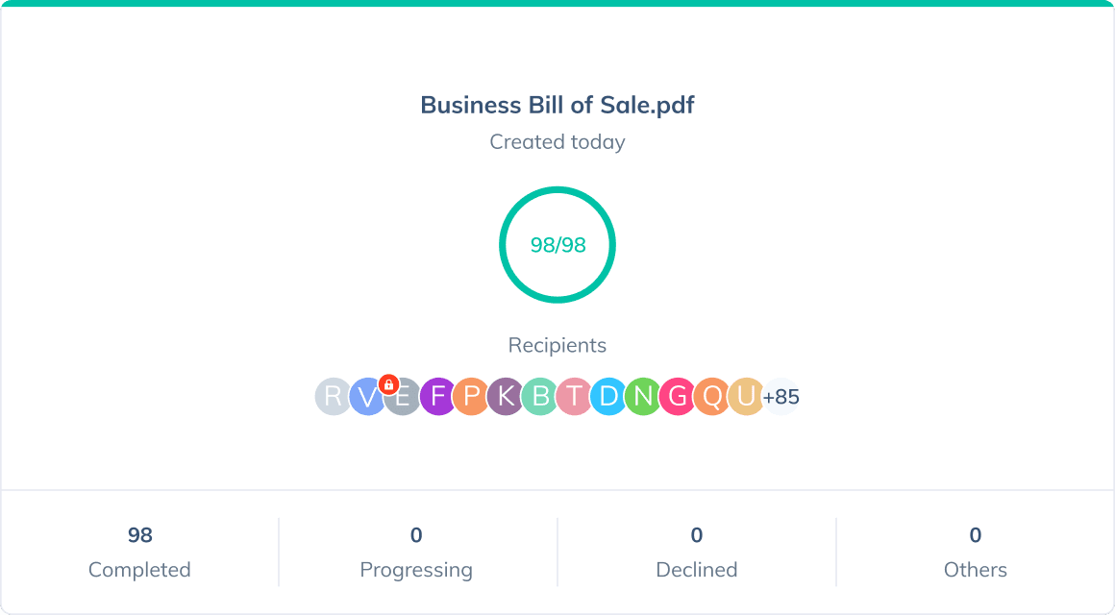1115x615 pixels.
Task: Click the green N recipient avatar
Action: point(642,396)
